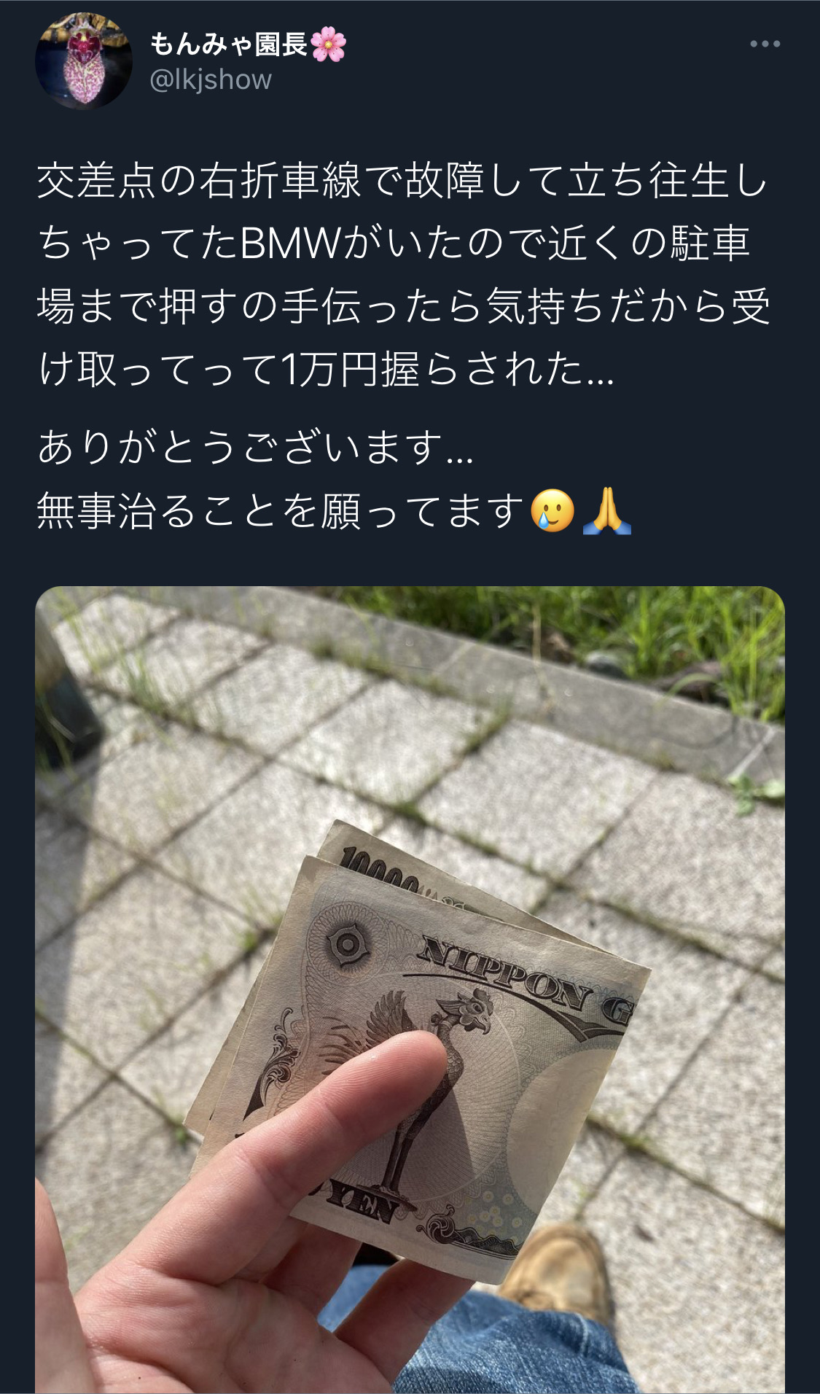This screenshot has width=820, height=1394.
Task: Click the ありがとうございます… line
Action: pyautogui.click(x=256, y=447)
